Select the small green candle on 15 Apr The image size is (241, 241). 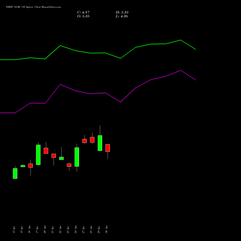click(x=23, y=166)
